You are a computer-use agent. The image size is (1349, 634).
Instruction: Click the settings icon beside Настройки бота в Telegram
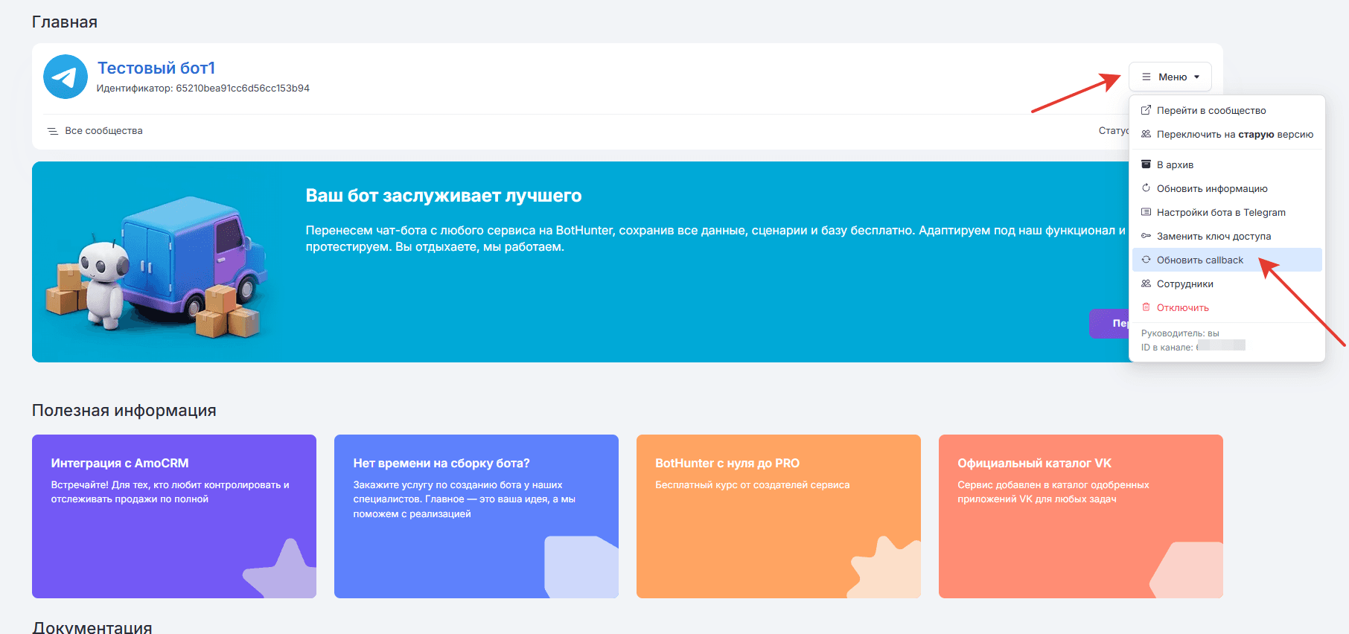pyautogui.click(x=1147, y=212)
